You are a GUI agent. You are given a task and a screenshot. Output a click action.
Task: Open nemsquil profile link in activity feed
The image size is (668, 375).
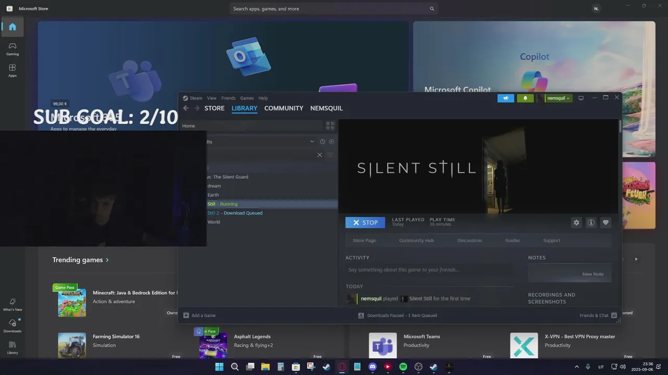click(371, 299)
